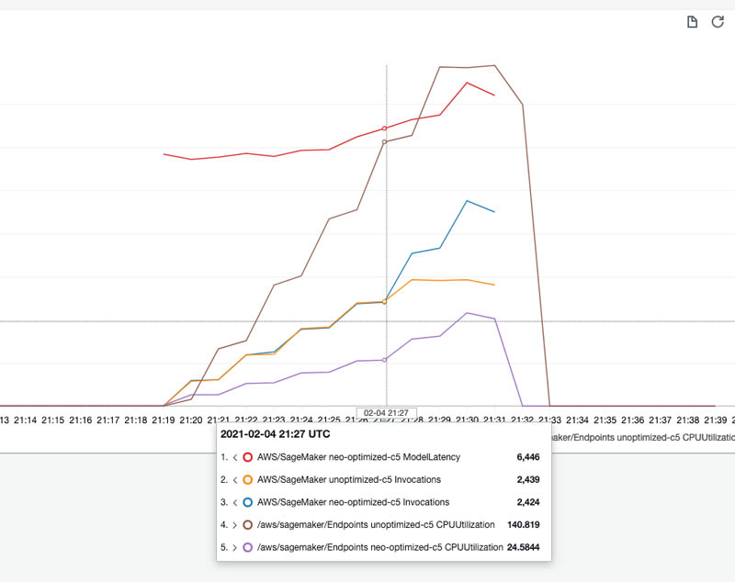The height and width of the screenshot is (582, 735).
Task: Select AWS/SageMaker neo-optimized-c5 ModelLatency row
Action: point(380,457)
